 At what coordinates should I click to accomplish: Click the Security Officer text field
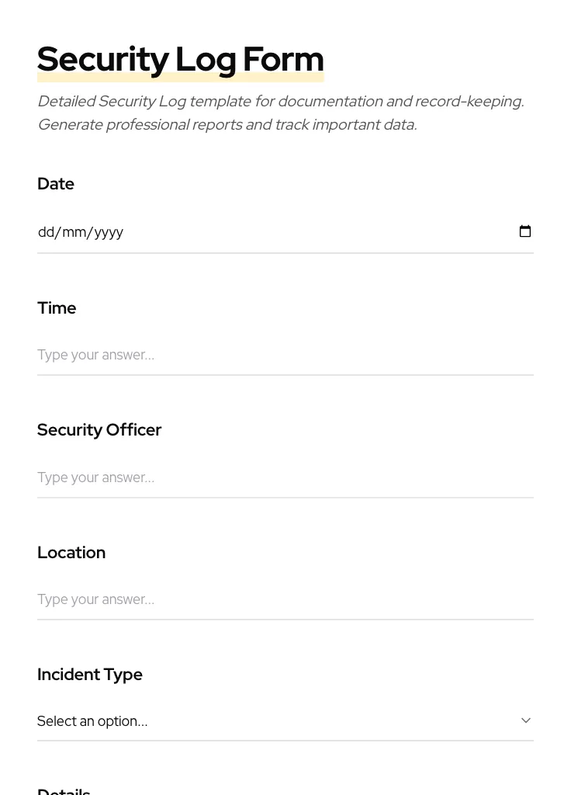[x=233, y=477]
